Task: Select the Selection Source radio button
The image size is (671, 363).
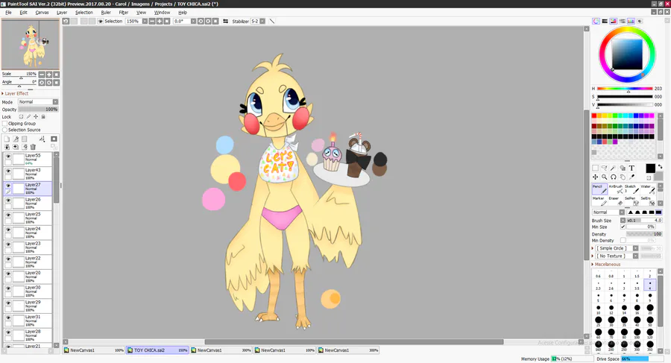Action: pyautogui.click(x=4, y=130)
